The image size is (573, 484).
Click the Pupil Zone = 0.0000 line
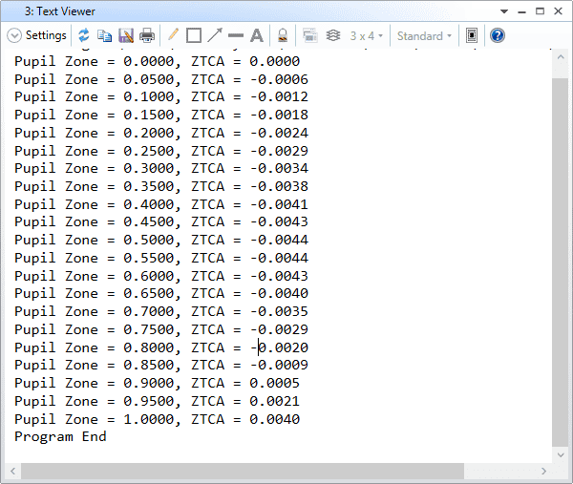[158, 61]
